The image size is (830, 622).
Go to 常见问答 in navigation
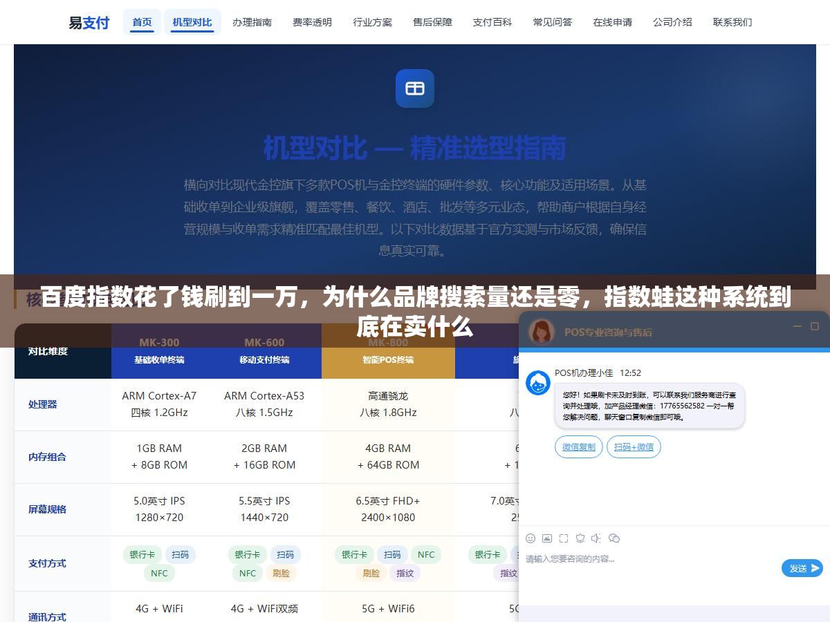(x=553, y=22)
